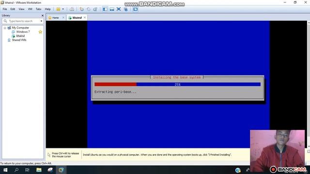Open the File menu
Screen dimensions: 310x174
pyautogui.click(x=5, y=9)
